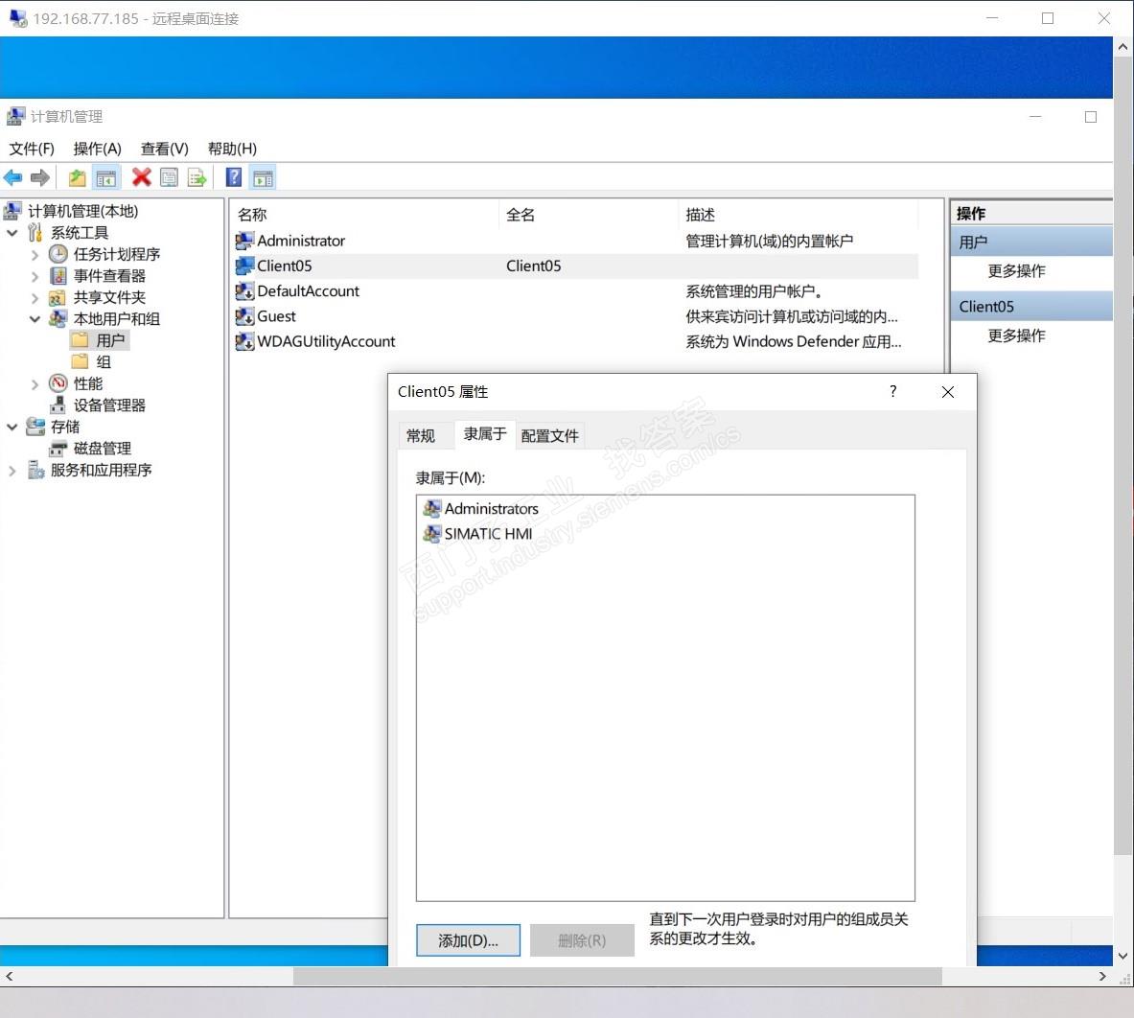Click the Back arrow toolbar icon

(x=13, y=177)
